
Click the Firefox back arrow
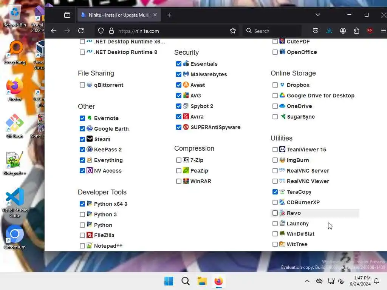click(x=54, y=31)
